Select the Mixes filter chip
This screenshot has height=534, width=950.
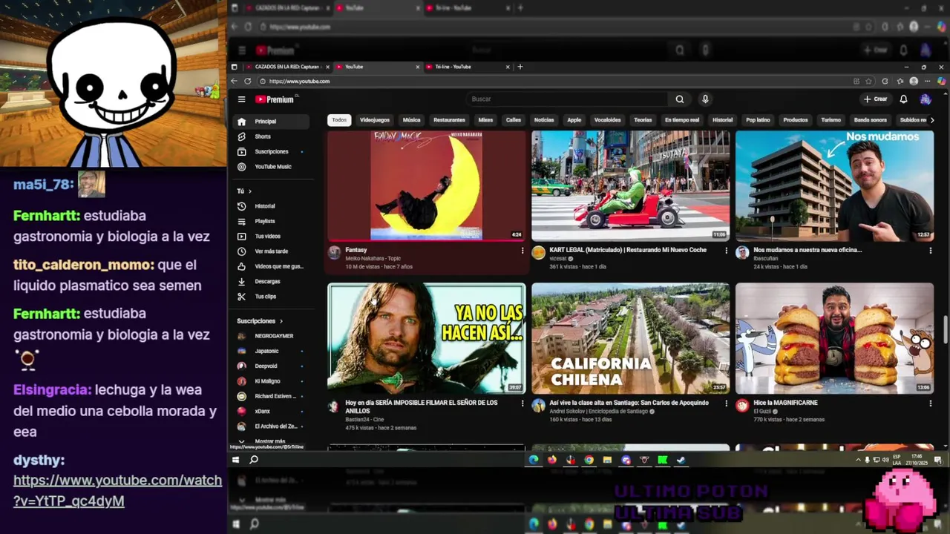(485, 120)
